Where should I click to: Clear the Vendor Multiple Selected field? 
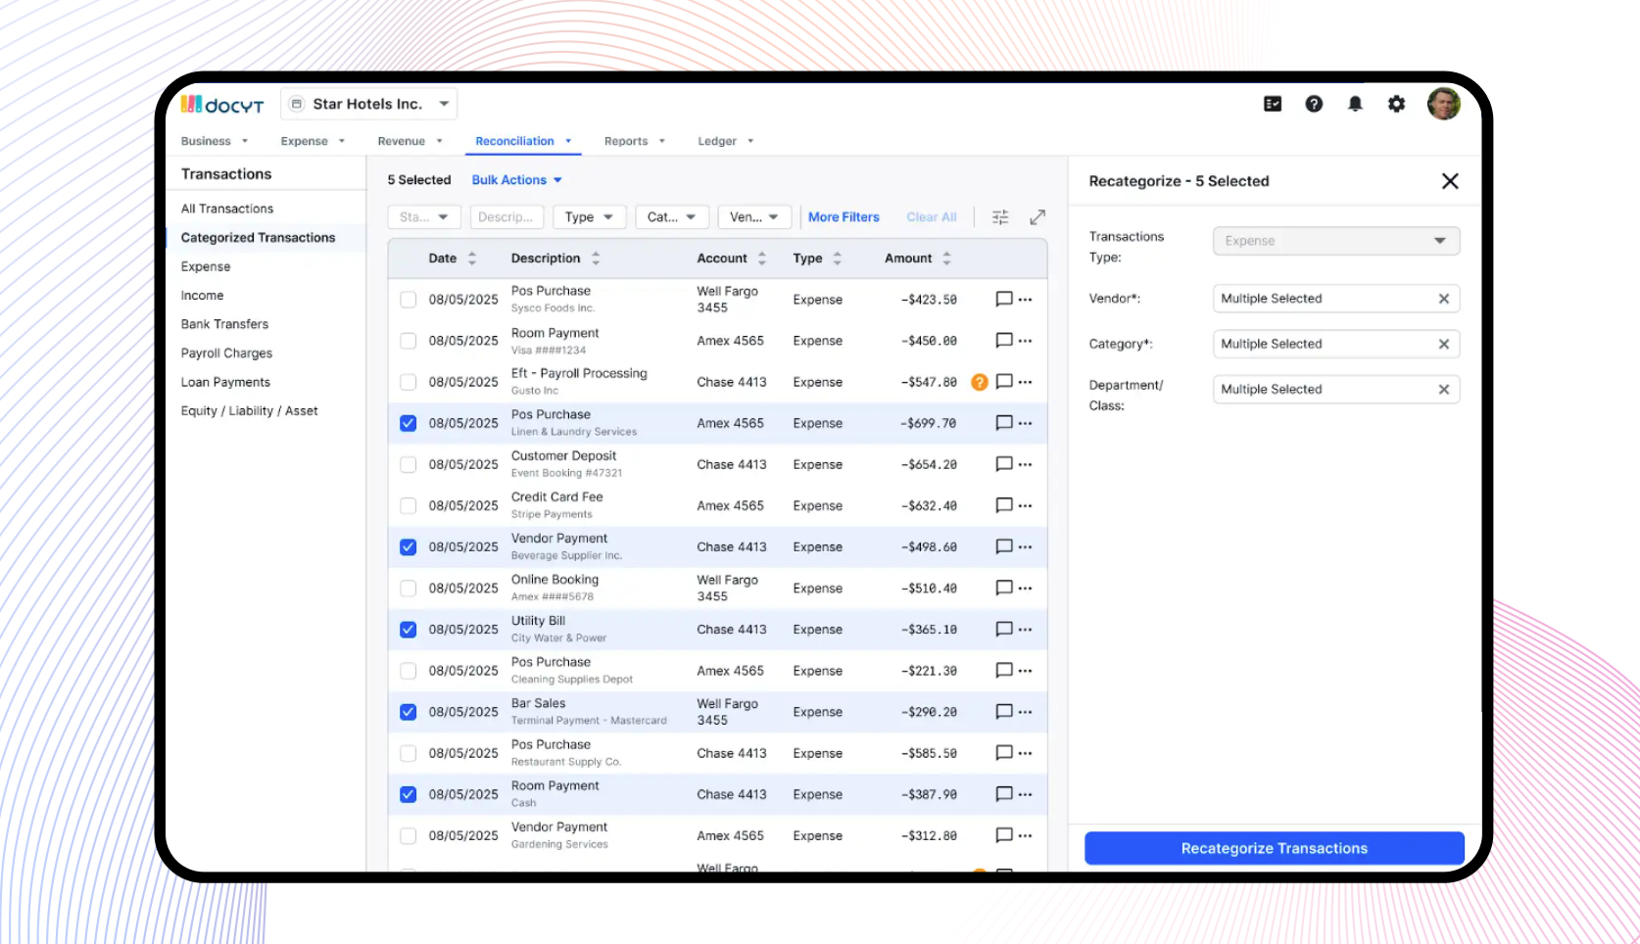(1443, 299)
